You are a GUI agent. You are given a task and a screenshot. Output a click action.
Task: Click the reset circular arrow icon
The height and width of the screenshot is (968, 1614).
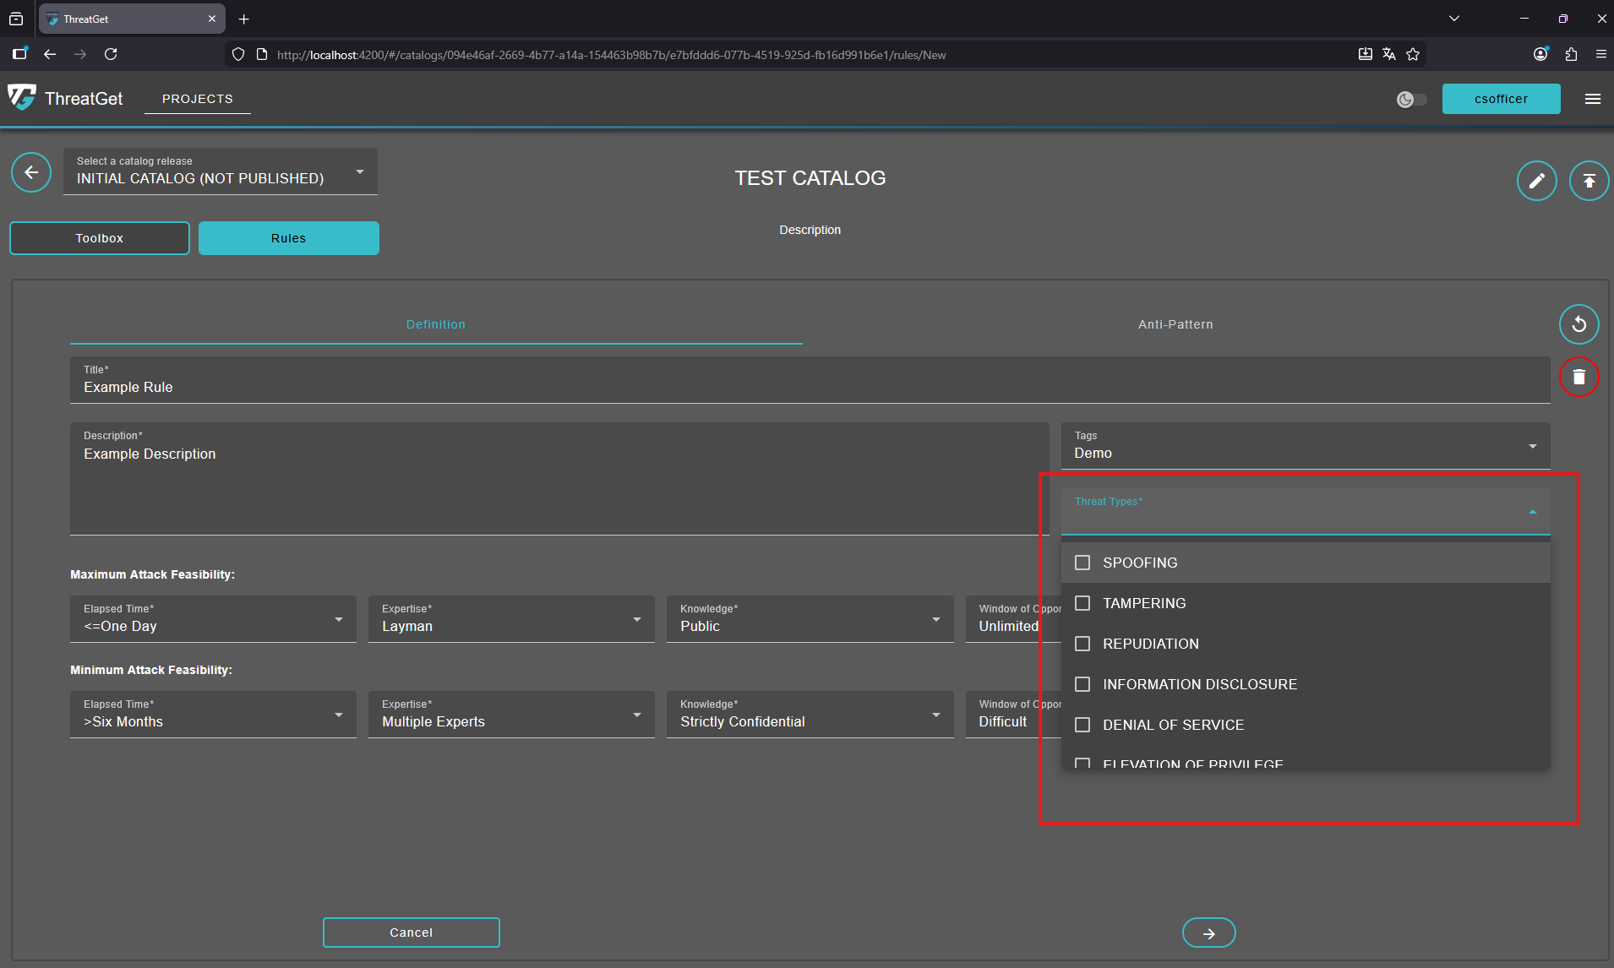[1579, 324]
